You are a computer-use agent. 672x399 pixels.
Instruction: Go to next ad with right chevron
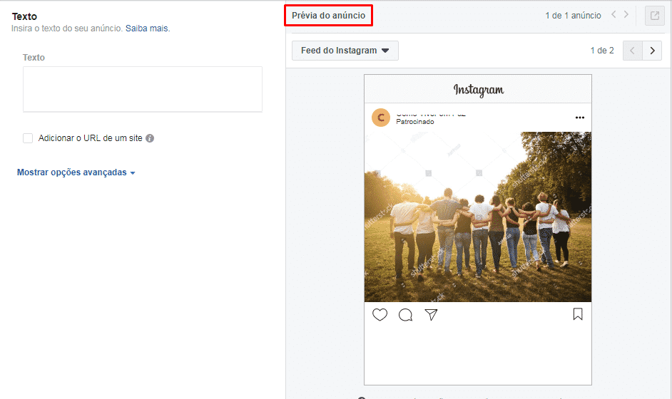[x=626, y=14]
